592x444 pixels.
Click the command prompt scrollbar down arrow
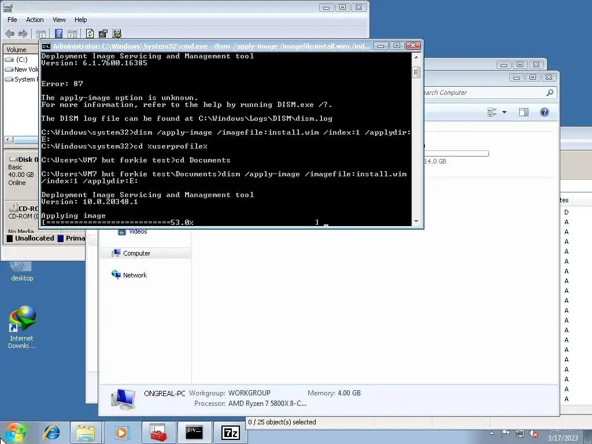[x=416, y=221]
